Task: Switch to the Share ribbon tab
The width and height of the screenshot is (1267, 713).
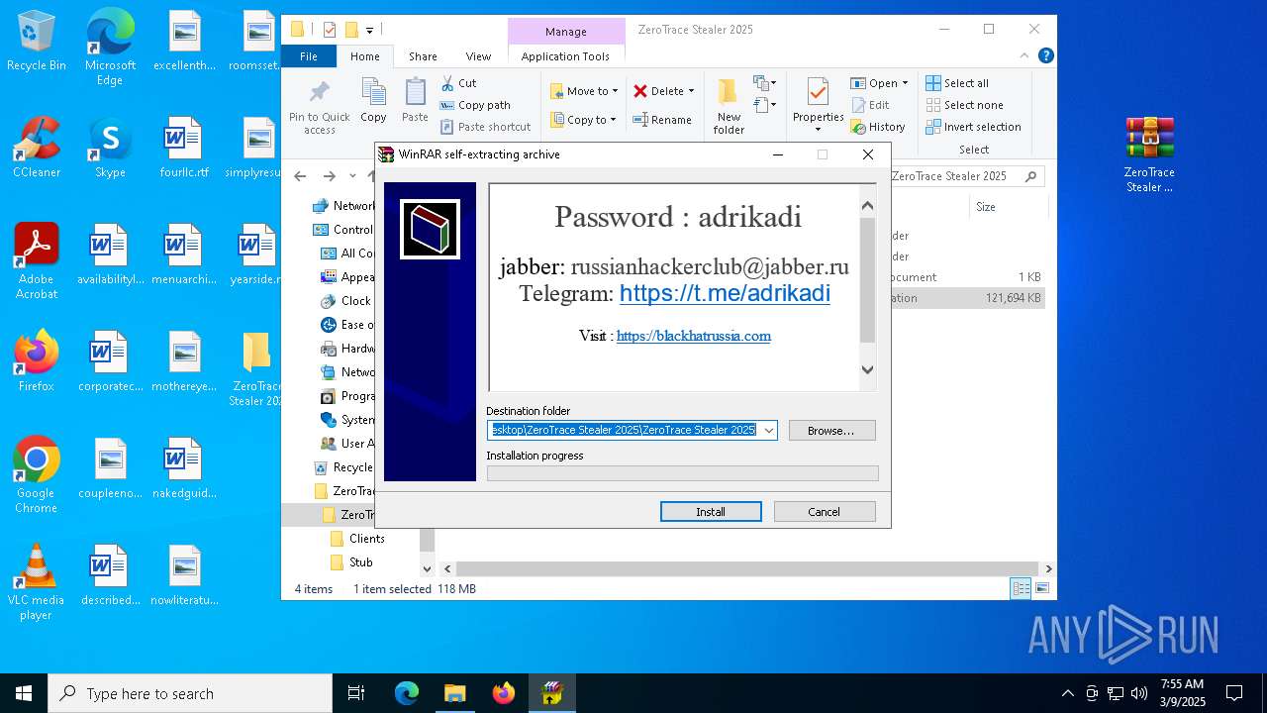Action: coord(423,56)
